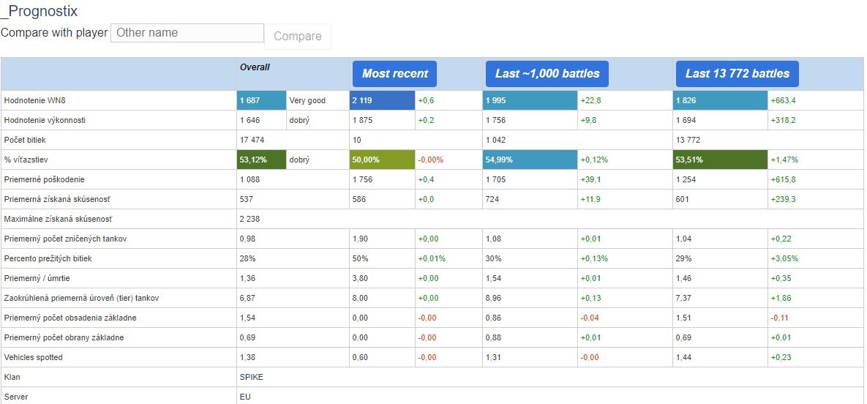Image resolution: width=867 pixels, height=404 pixels.
Task: Click the EU server value
Action: (x=245, y=397)
